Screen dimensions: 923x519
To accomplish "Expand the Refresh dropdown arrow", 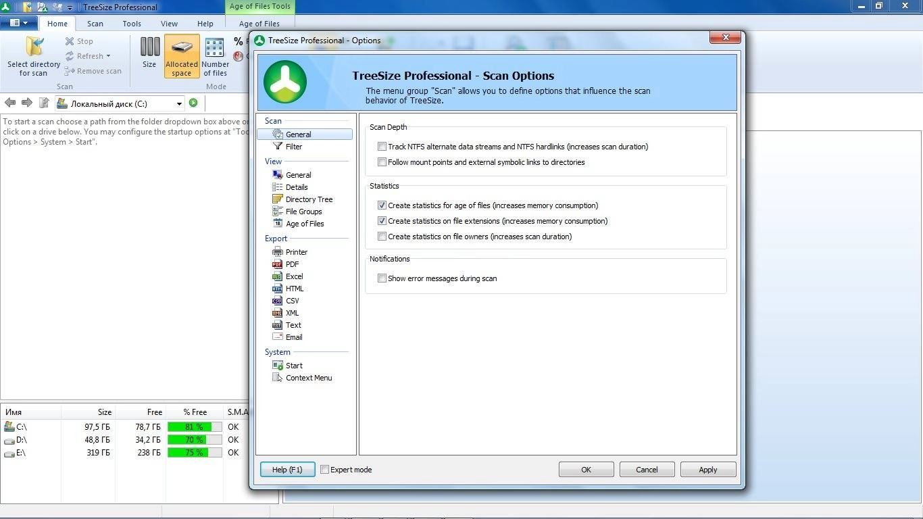I will pyautogui.click(x=108, y=56).
